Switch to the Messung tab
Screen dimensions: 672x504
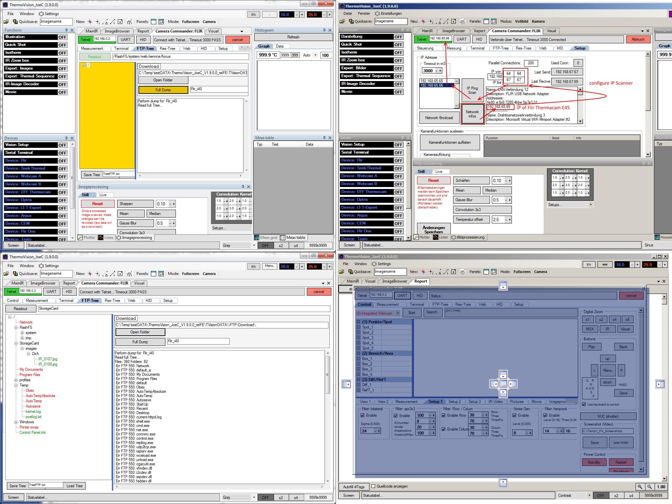(454, 48)
